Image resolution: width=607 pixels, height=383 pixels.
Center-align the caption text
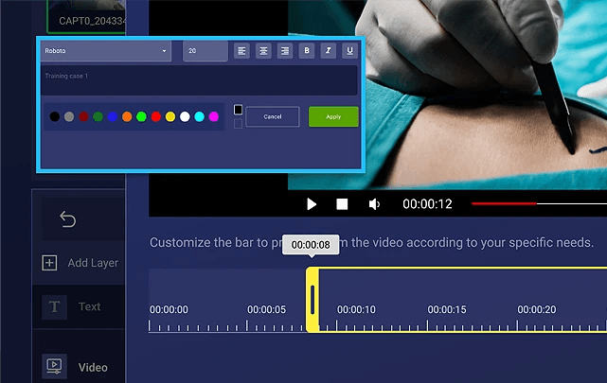pyautogui.click(x=263, y=51)
